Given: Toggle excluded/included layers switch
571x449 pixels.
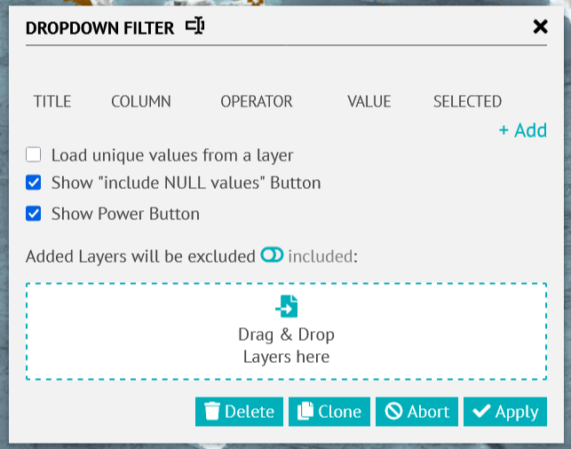Looking at the screenshot, I should [x=272, y=255].
